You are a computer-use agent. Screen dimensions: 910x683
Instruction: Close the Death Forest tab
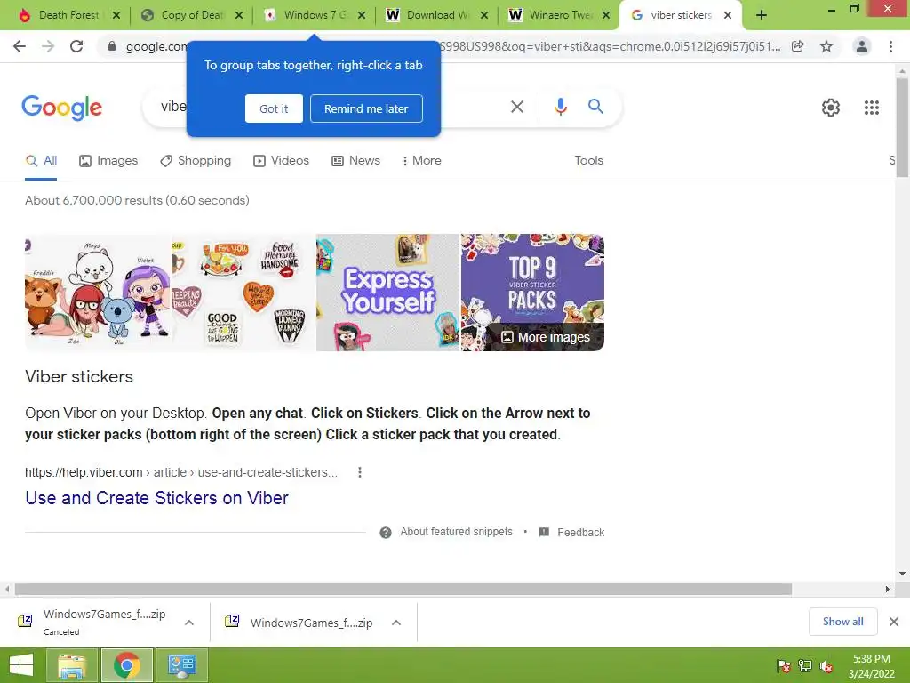[x=116, y=15]
